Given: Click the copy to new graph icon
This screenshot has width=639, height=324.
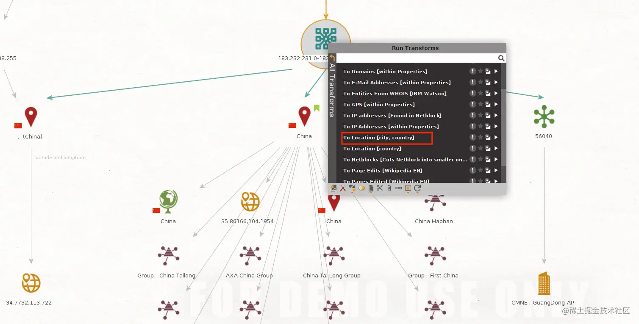Looking at the screenshot, I should coord(334,188).
